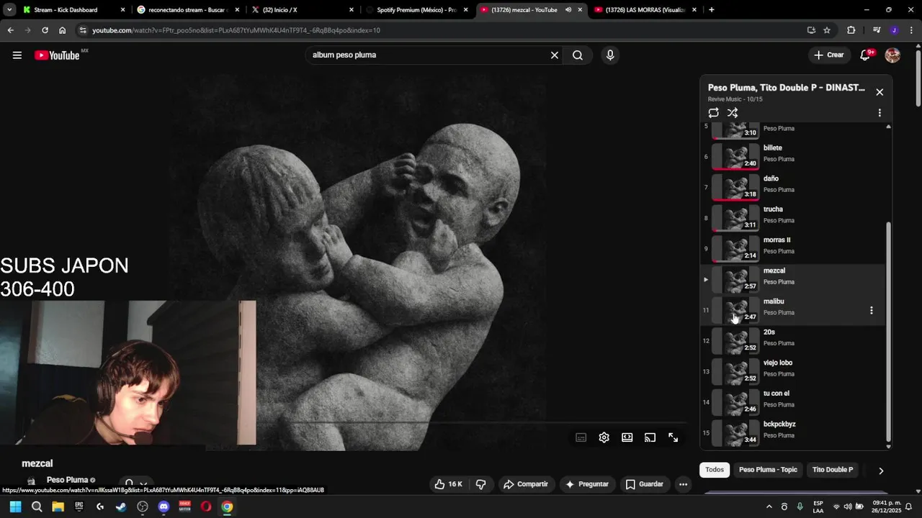922x518 pixels.
Task: Open the YouTube hamburger guide menu
Action: click(17, 55)
